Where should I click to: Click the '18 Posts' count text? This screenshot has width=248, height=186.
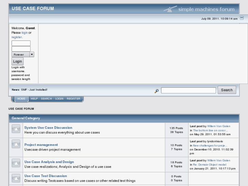(176, 162)
